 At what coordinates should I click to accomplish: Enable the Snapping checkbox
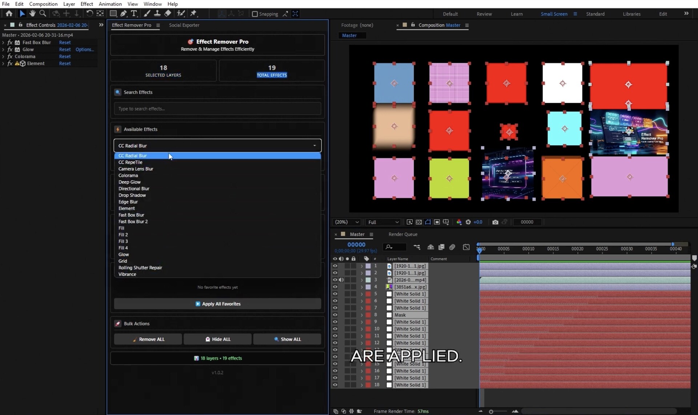(255, 14)
